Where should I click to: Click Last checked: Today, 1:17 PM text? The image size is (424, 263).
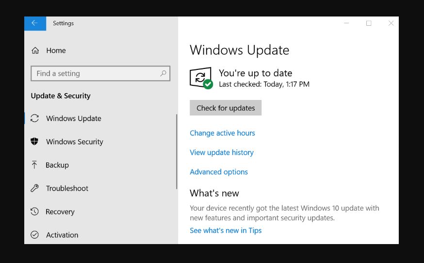click(x=264, y=84)
